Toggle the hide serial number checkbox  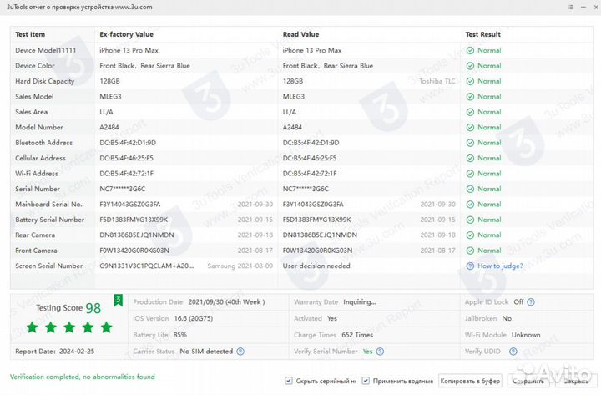pyautogui.click(x=288, y=381)
